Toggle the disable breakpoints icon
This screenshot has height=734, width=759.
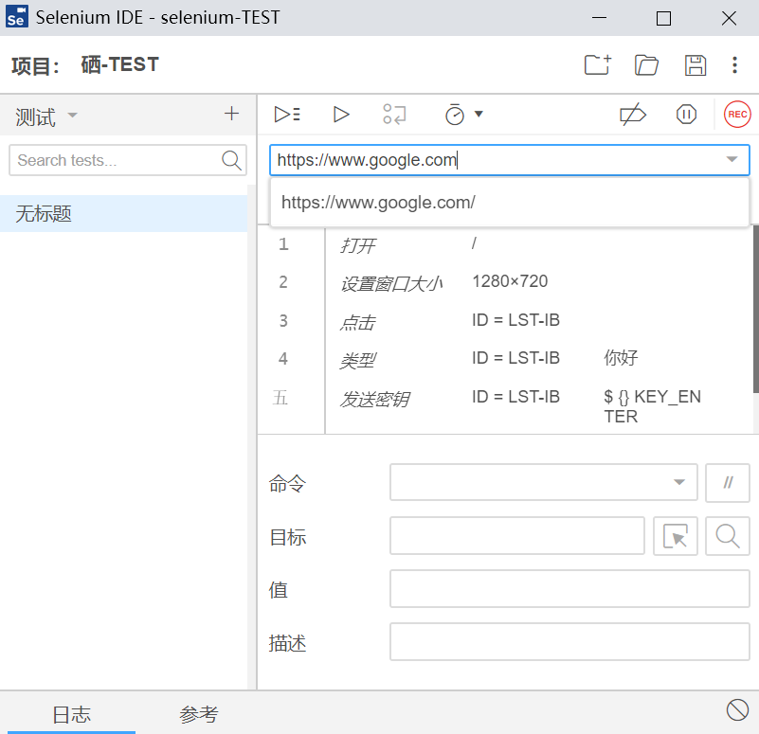[632, 115]
